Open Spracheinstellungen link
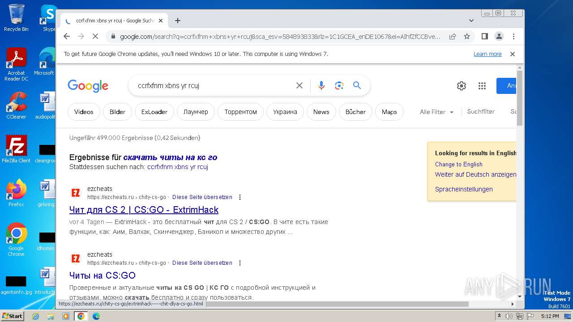The height and width of the screenshot is (322, 573). [x=464, y=189]
